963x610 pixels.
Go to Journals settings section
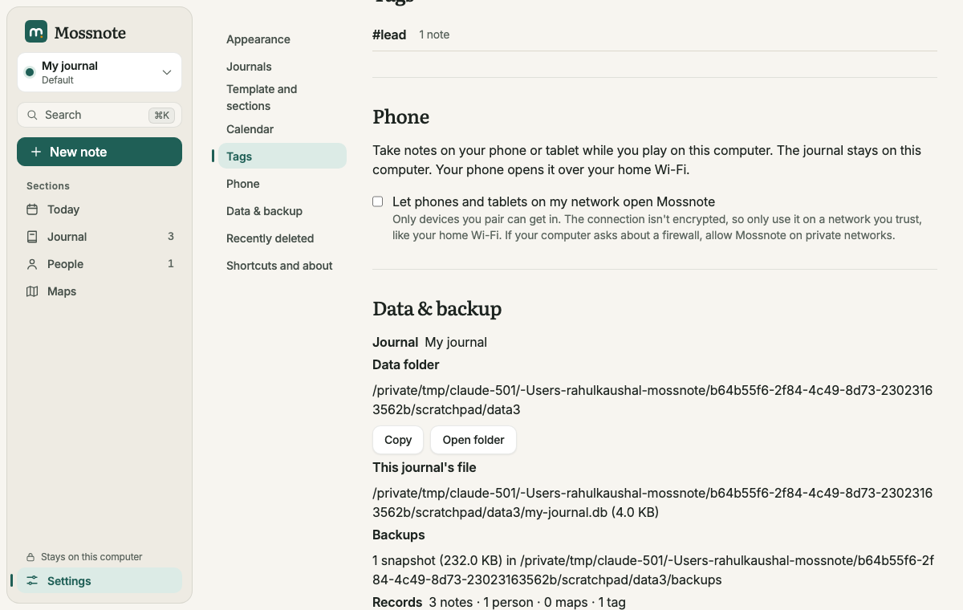tap(282, 67)
